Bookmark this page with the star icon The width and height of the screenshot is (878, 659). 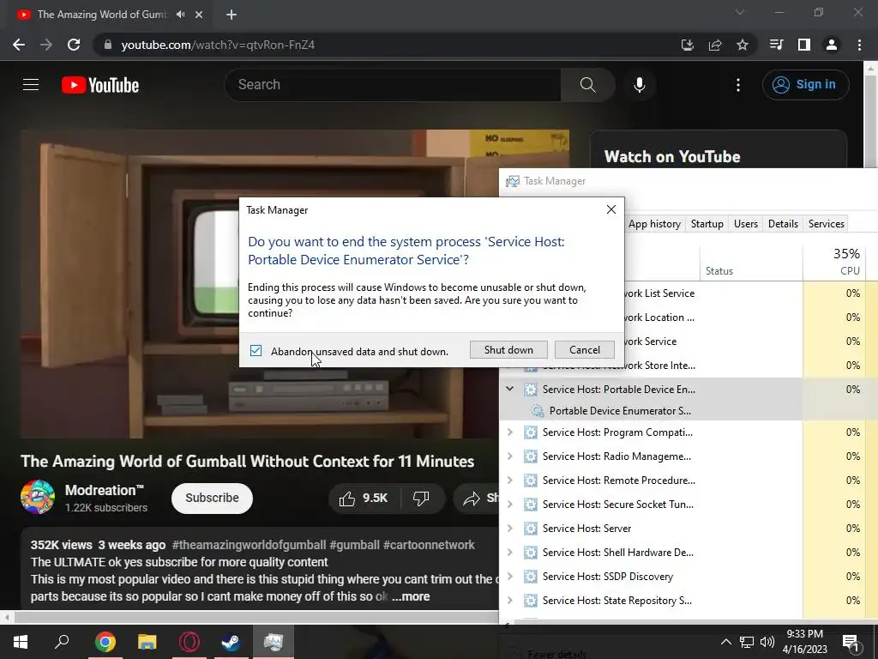743,45
